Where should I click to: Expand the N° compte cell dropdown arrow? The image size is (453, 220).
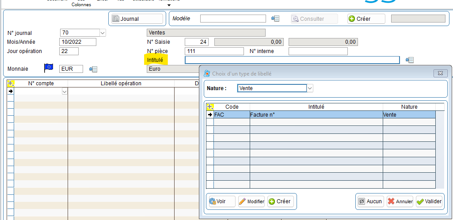[x=65, y=91]
